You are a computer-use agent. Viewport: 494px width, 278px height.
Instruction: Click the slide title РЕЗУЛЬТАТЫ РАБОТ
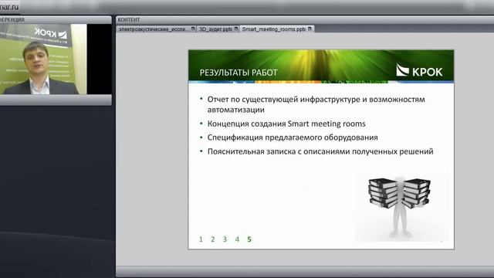tap(239, 73)
